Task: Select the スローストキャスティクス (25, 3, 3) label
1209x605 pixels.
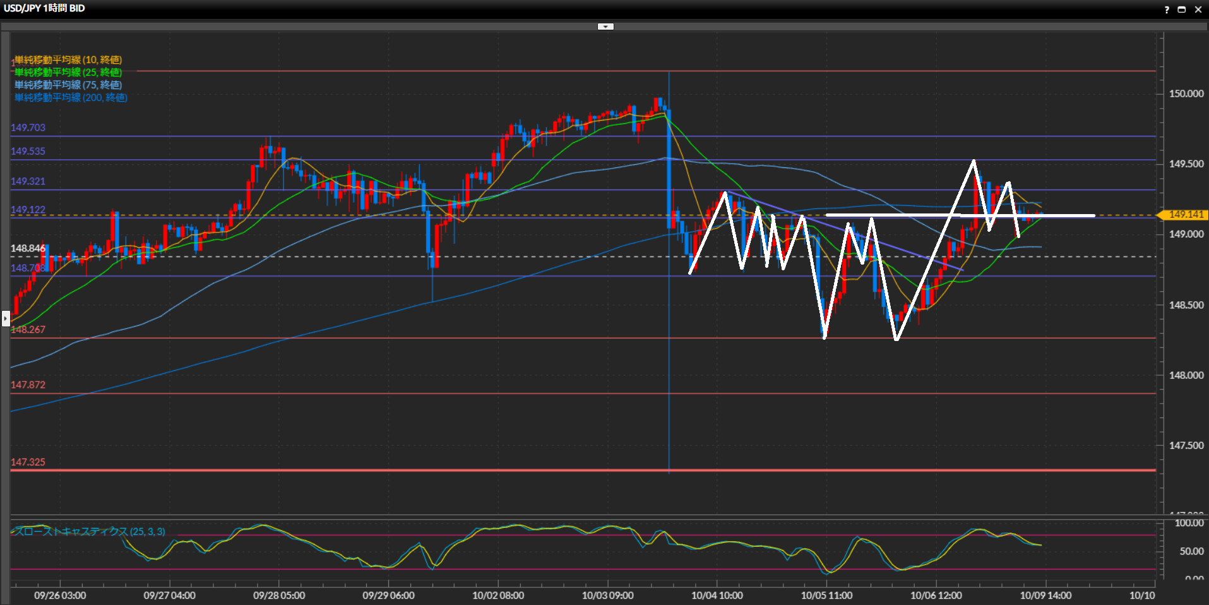Action: [89, 532]
